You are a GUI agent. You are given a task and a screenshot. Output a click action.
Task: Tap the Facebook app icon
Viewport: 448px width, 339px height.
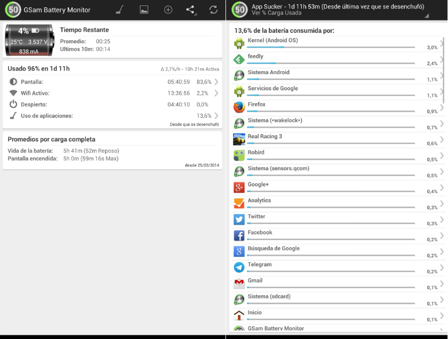tap(239, 235)
